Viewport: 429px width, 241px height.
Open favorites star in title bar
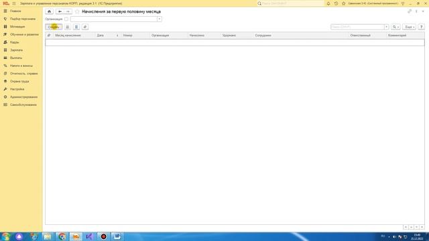click(x=344, y=3)
